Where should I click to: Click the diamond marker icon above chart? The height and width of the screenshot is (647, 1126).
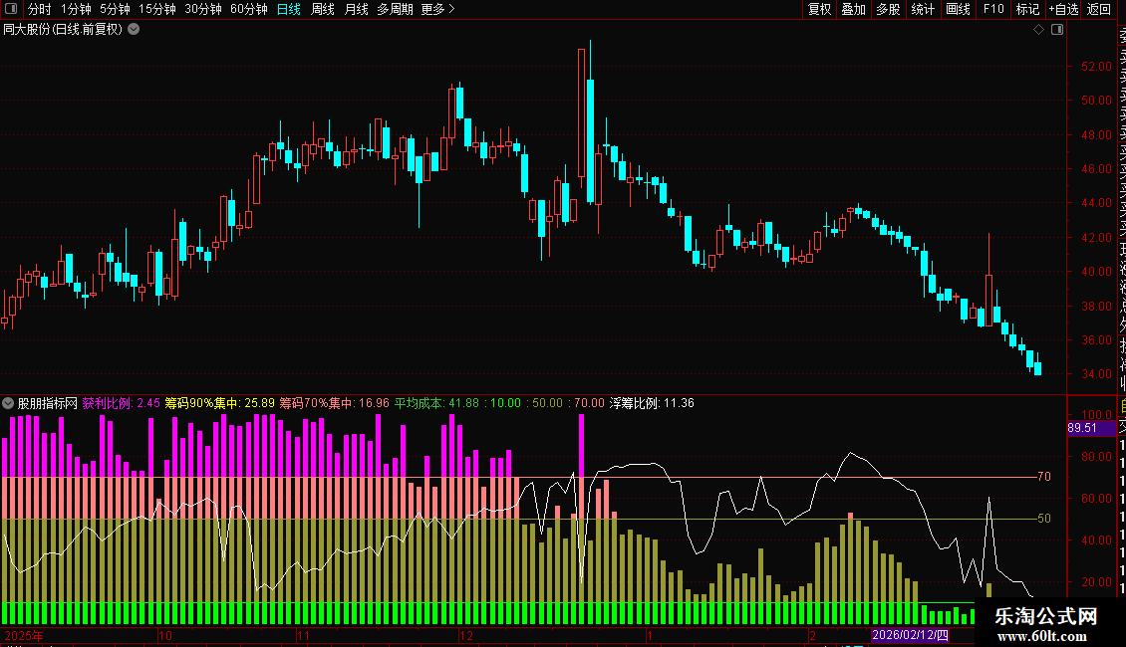(x=1038, y=30)
